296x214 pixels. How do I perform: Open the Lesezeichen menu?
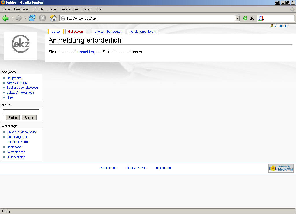tap(69, 9)
